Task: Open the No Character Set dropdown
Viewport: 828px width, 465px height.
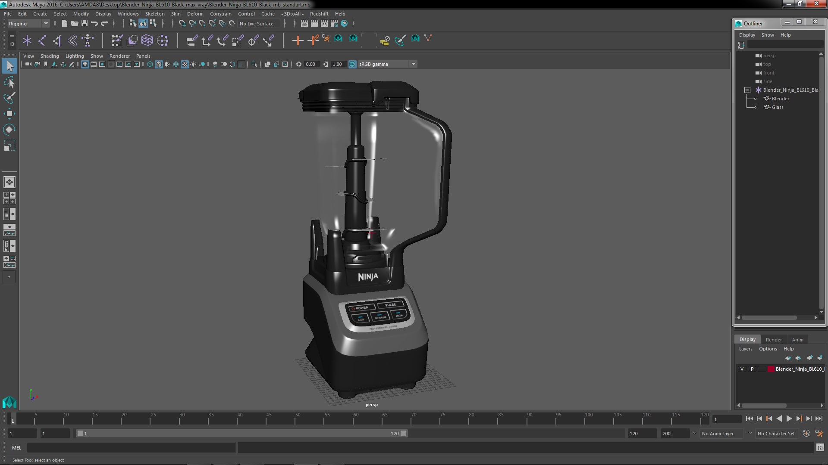Action: tap(777, 434)
